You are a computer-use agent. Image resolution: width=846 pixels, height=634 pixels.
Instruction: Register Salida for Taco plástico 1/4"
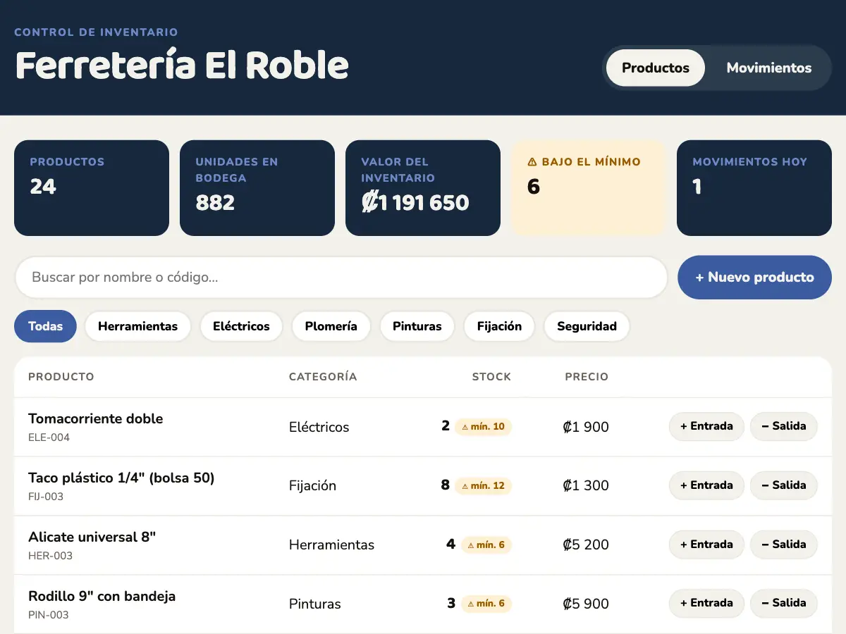pyautogui.click(x=783, y=485)
